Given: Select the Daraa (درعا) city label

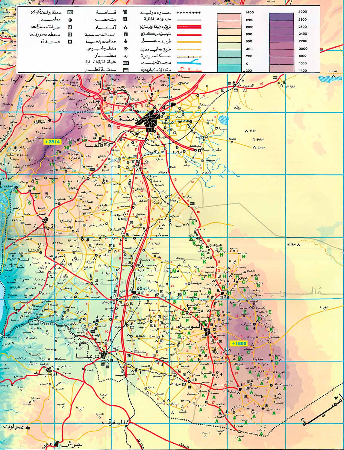Looking at the screenshot, I should [x=88, y=356].
